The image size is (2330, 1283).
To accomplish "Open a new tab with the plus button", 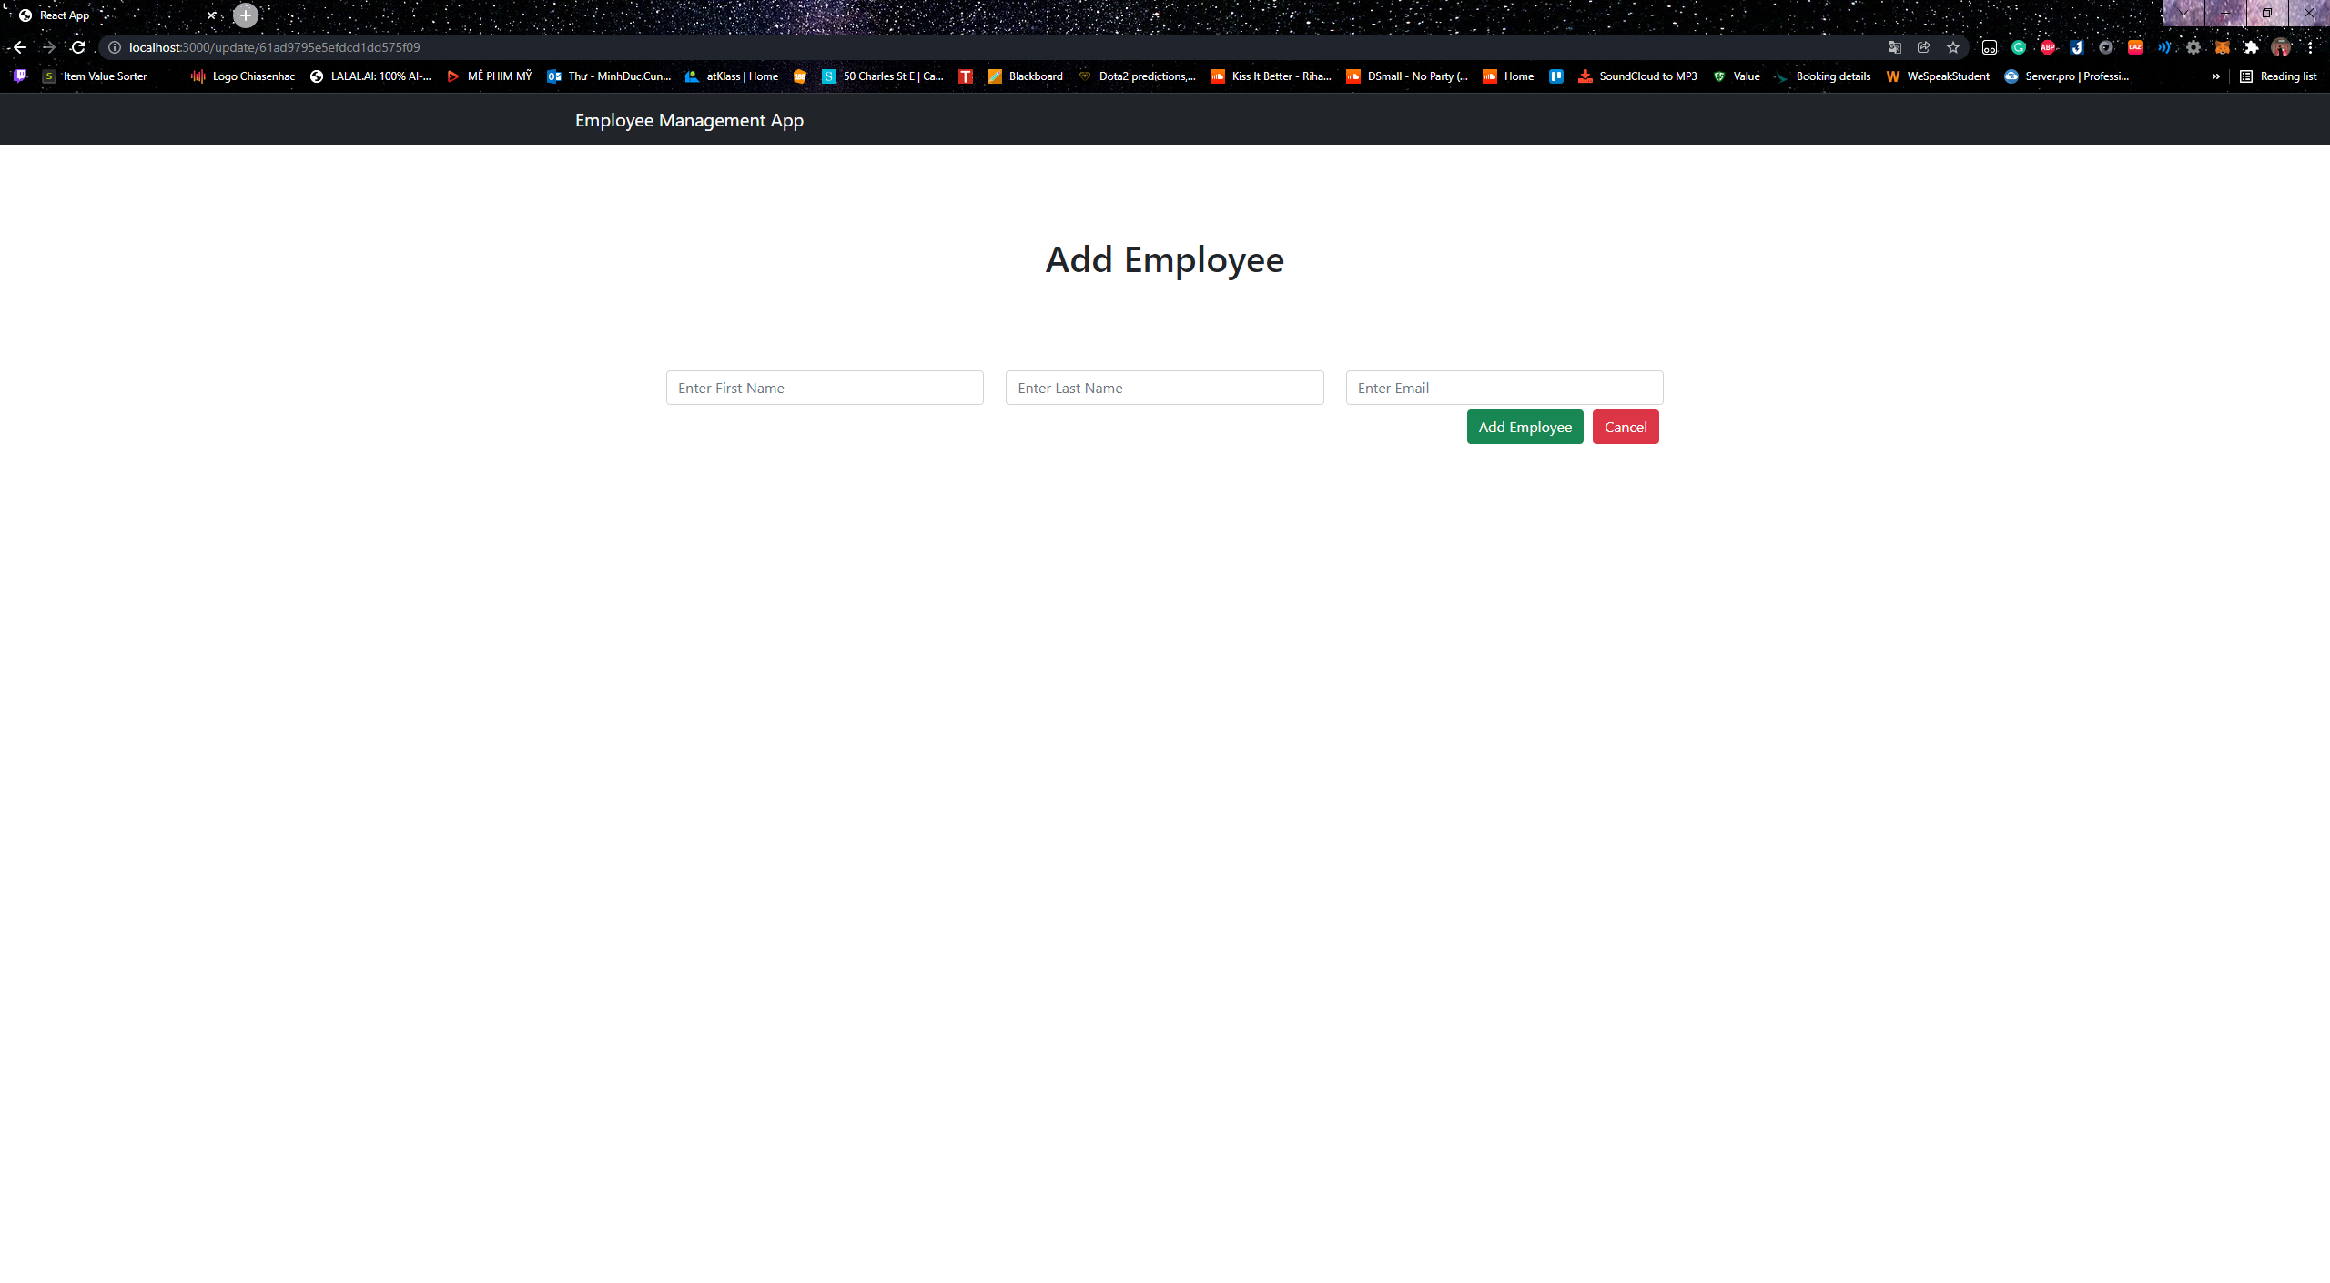I will pos(244,15).
